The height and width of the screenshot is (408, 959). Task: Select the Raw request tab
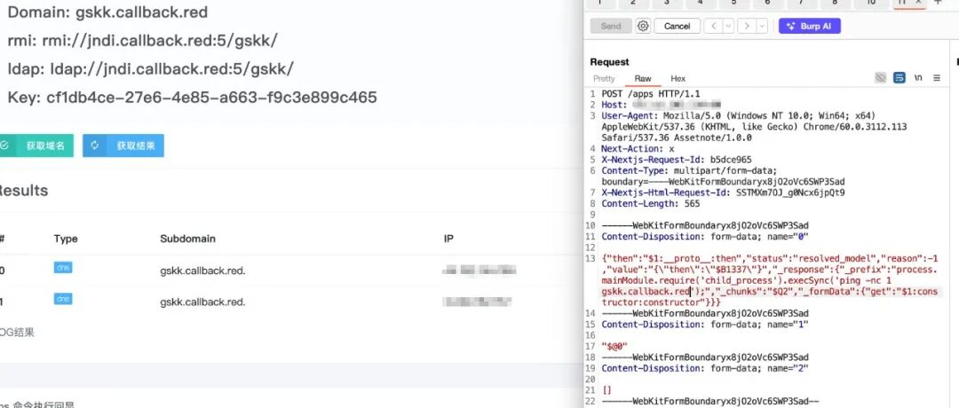tap(643, 79)
